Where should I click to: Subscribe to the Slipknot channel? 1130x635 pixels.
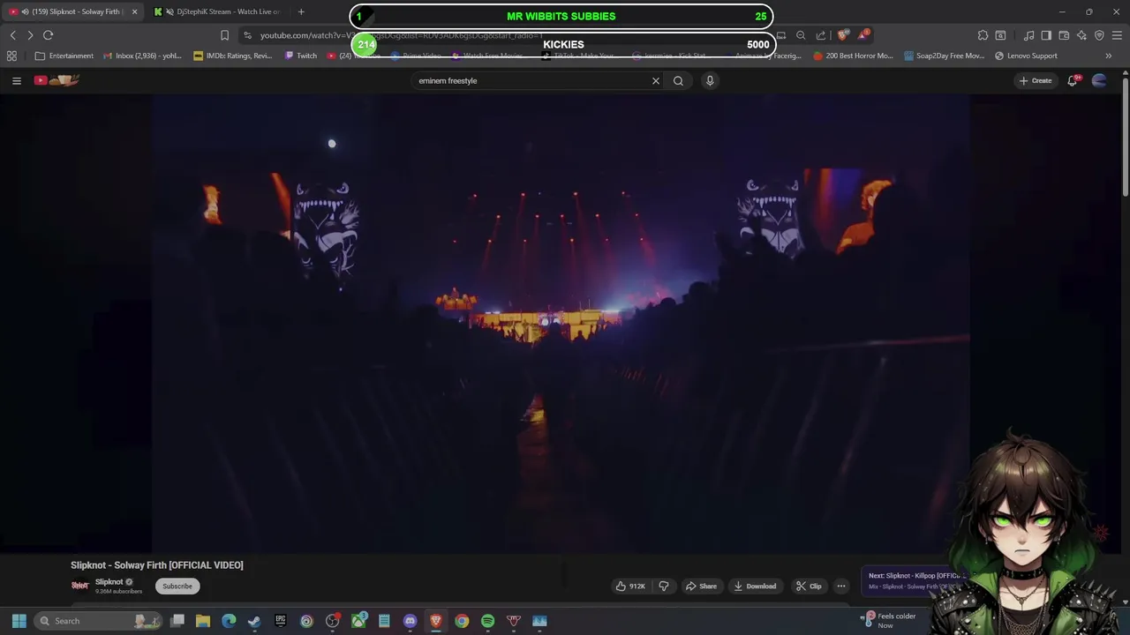pos(177,586)
